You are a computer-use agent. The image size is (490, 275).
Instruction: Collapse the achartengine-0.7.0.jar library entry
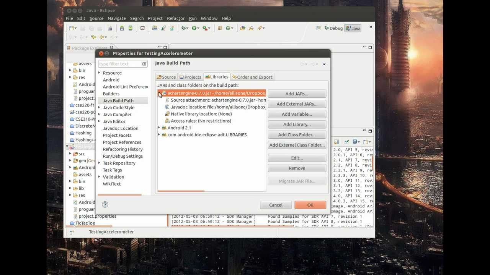159,93
